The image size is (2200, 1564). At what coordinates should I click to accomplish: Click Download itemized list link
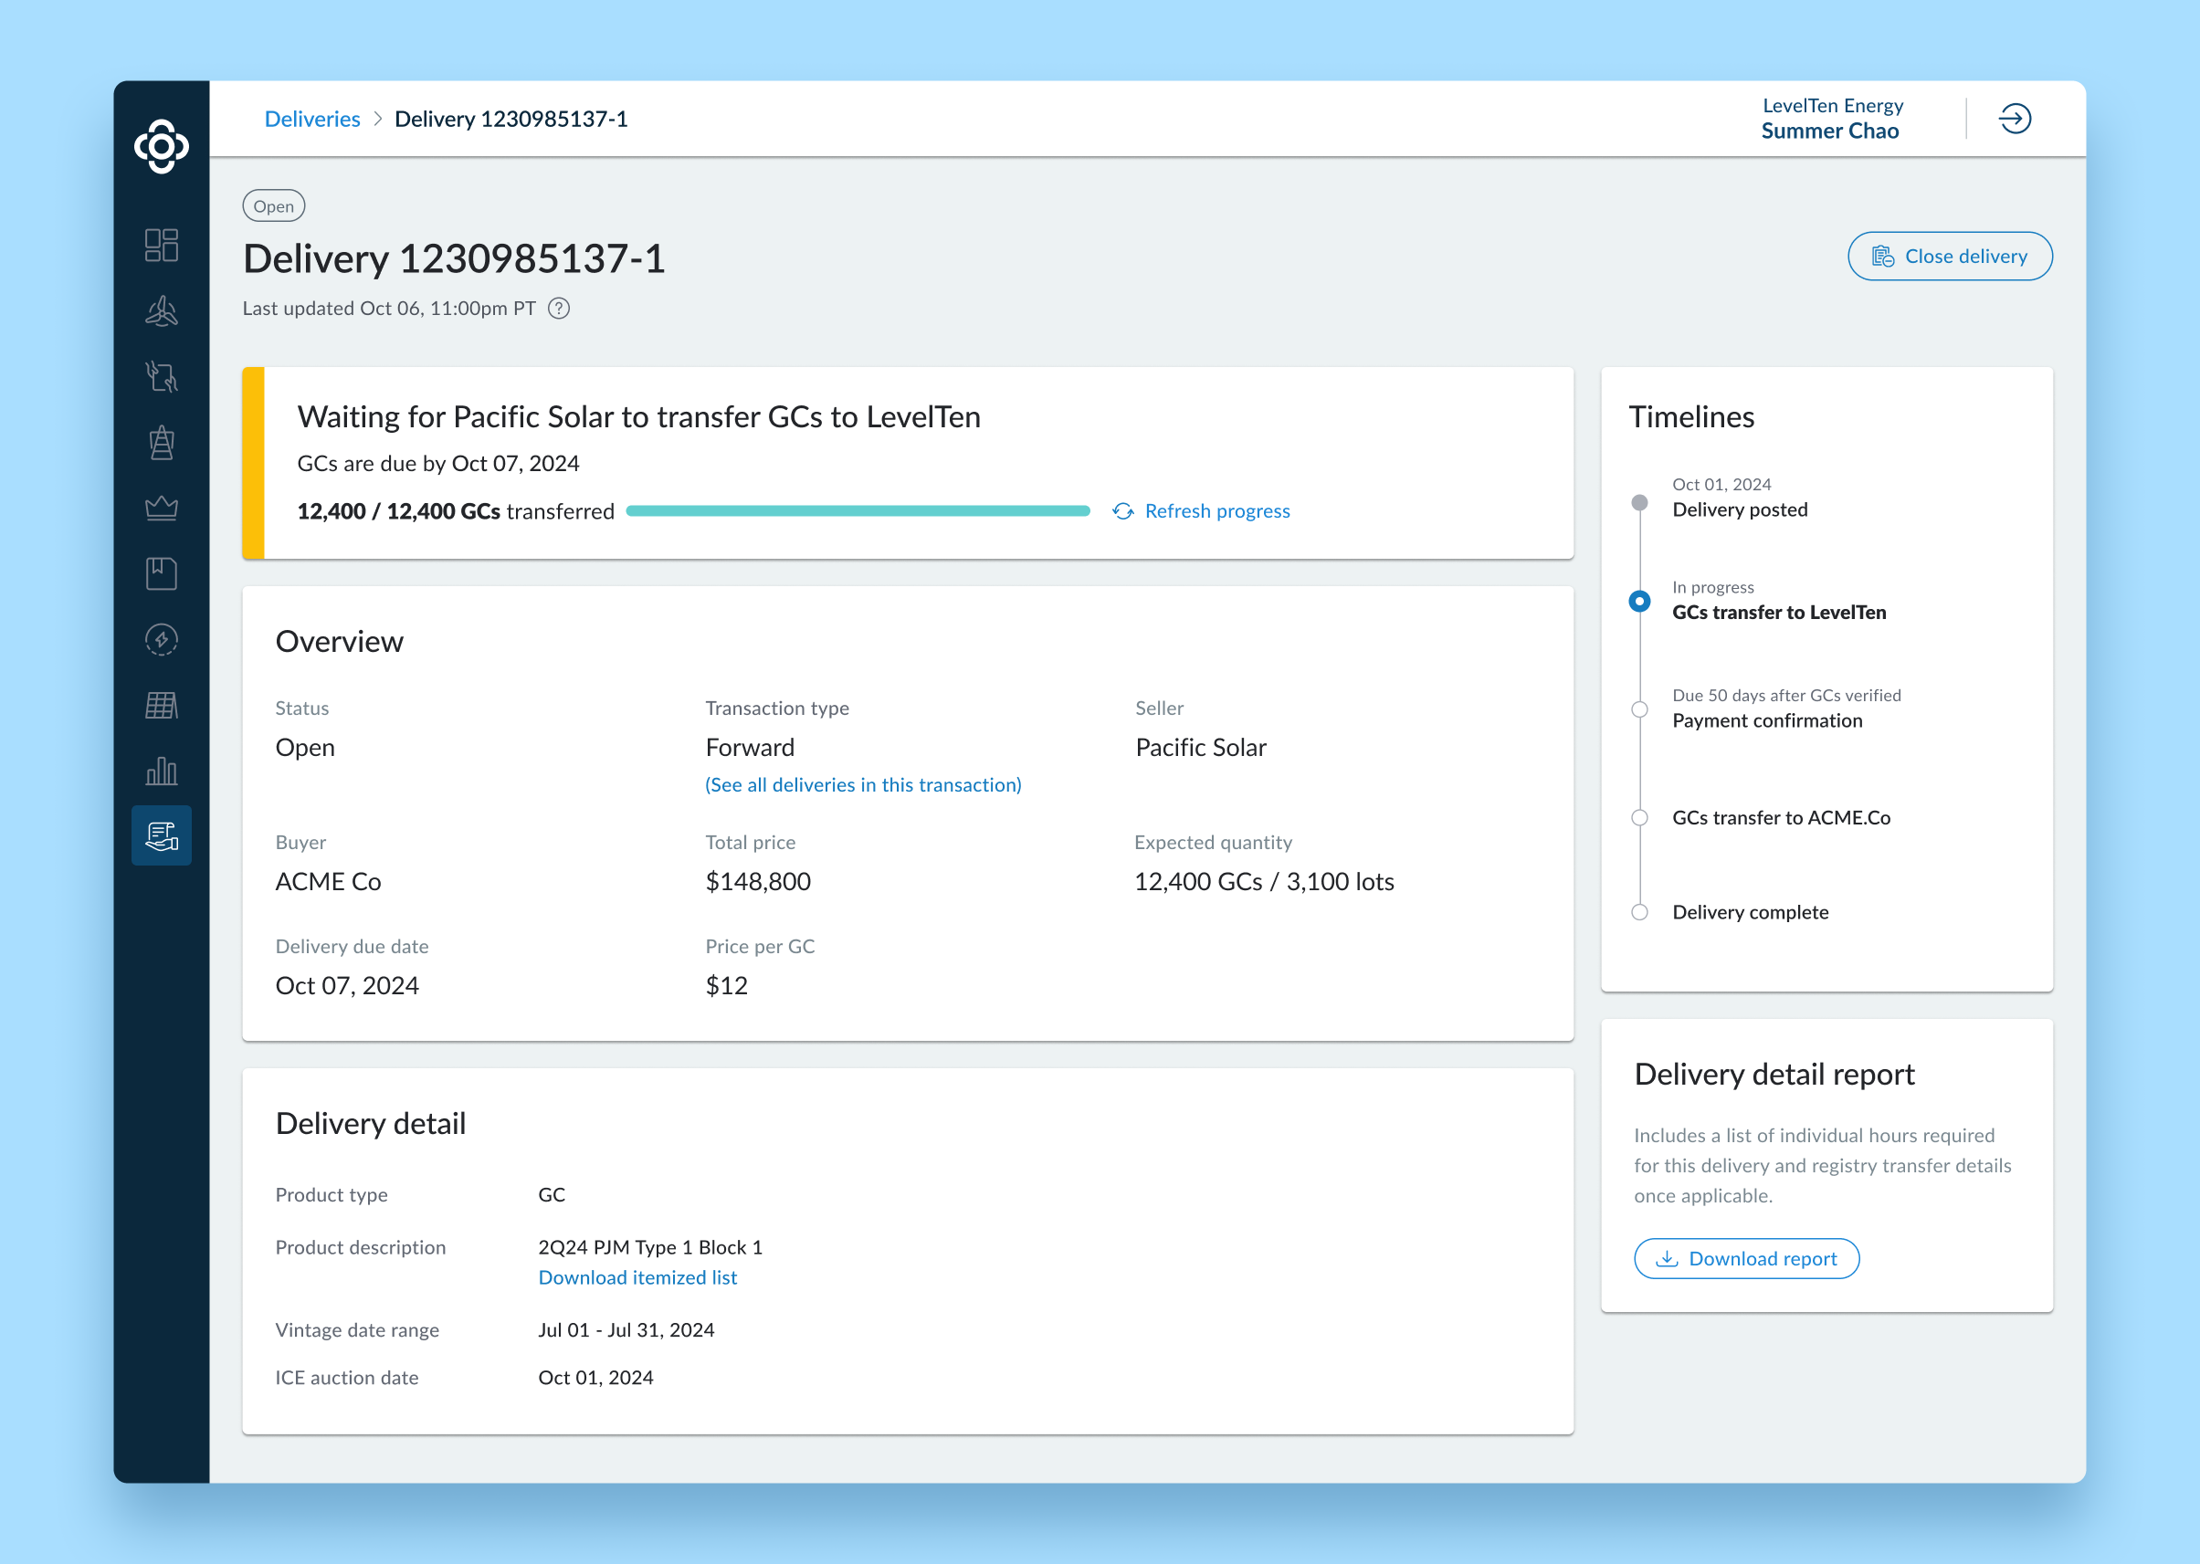(637, 1277)
